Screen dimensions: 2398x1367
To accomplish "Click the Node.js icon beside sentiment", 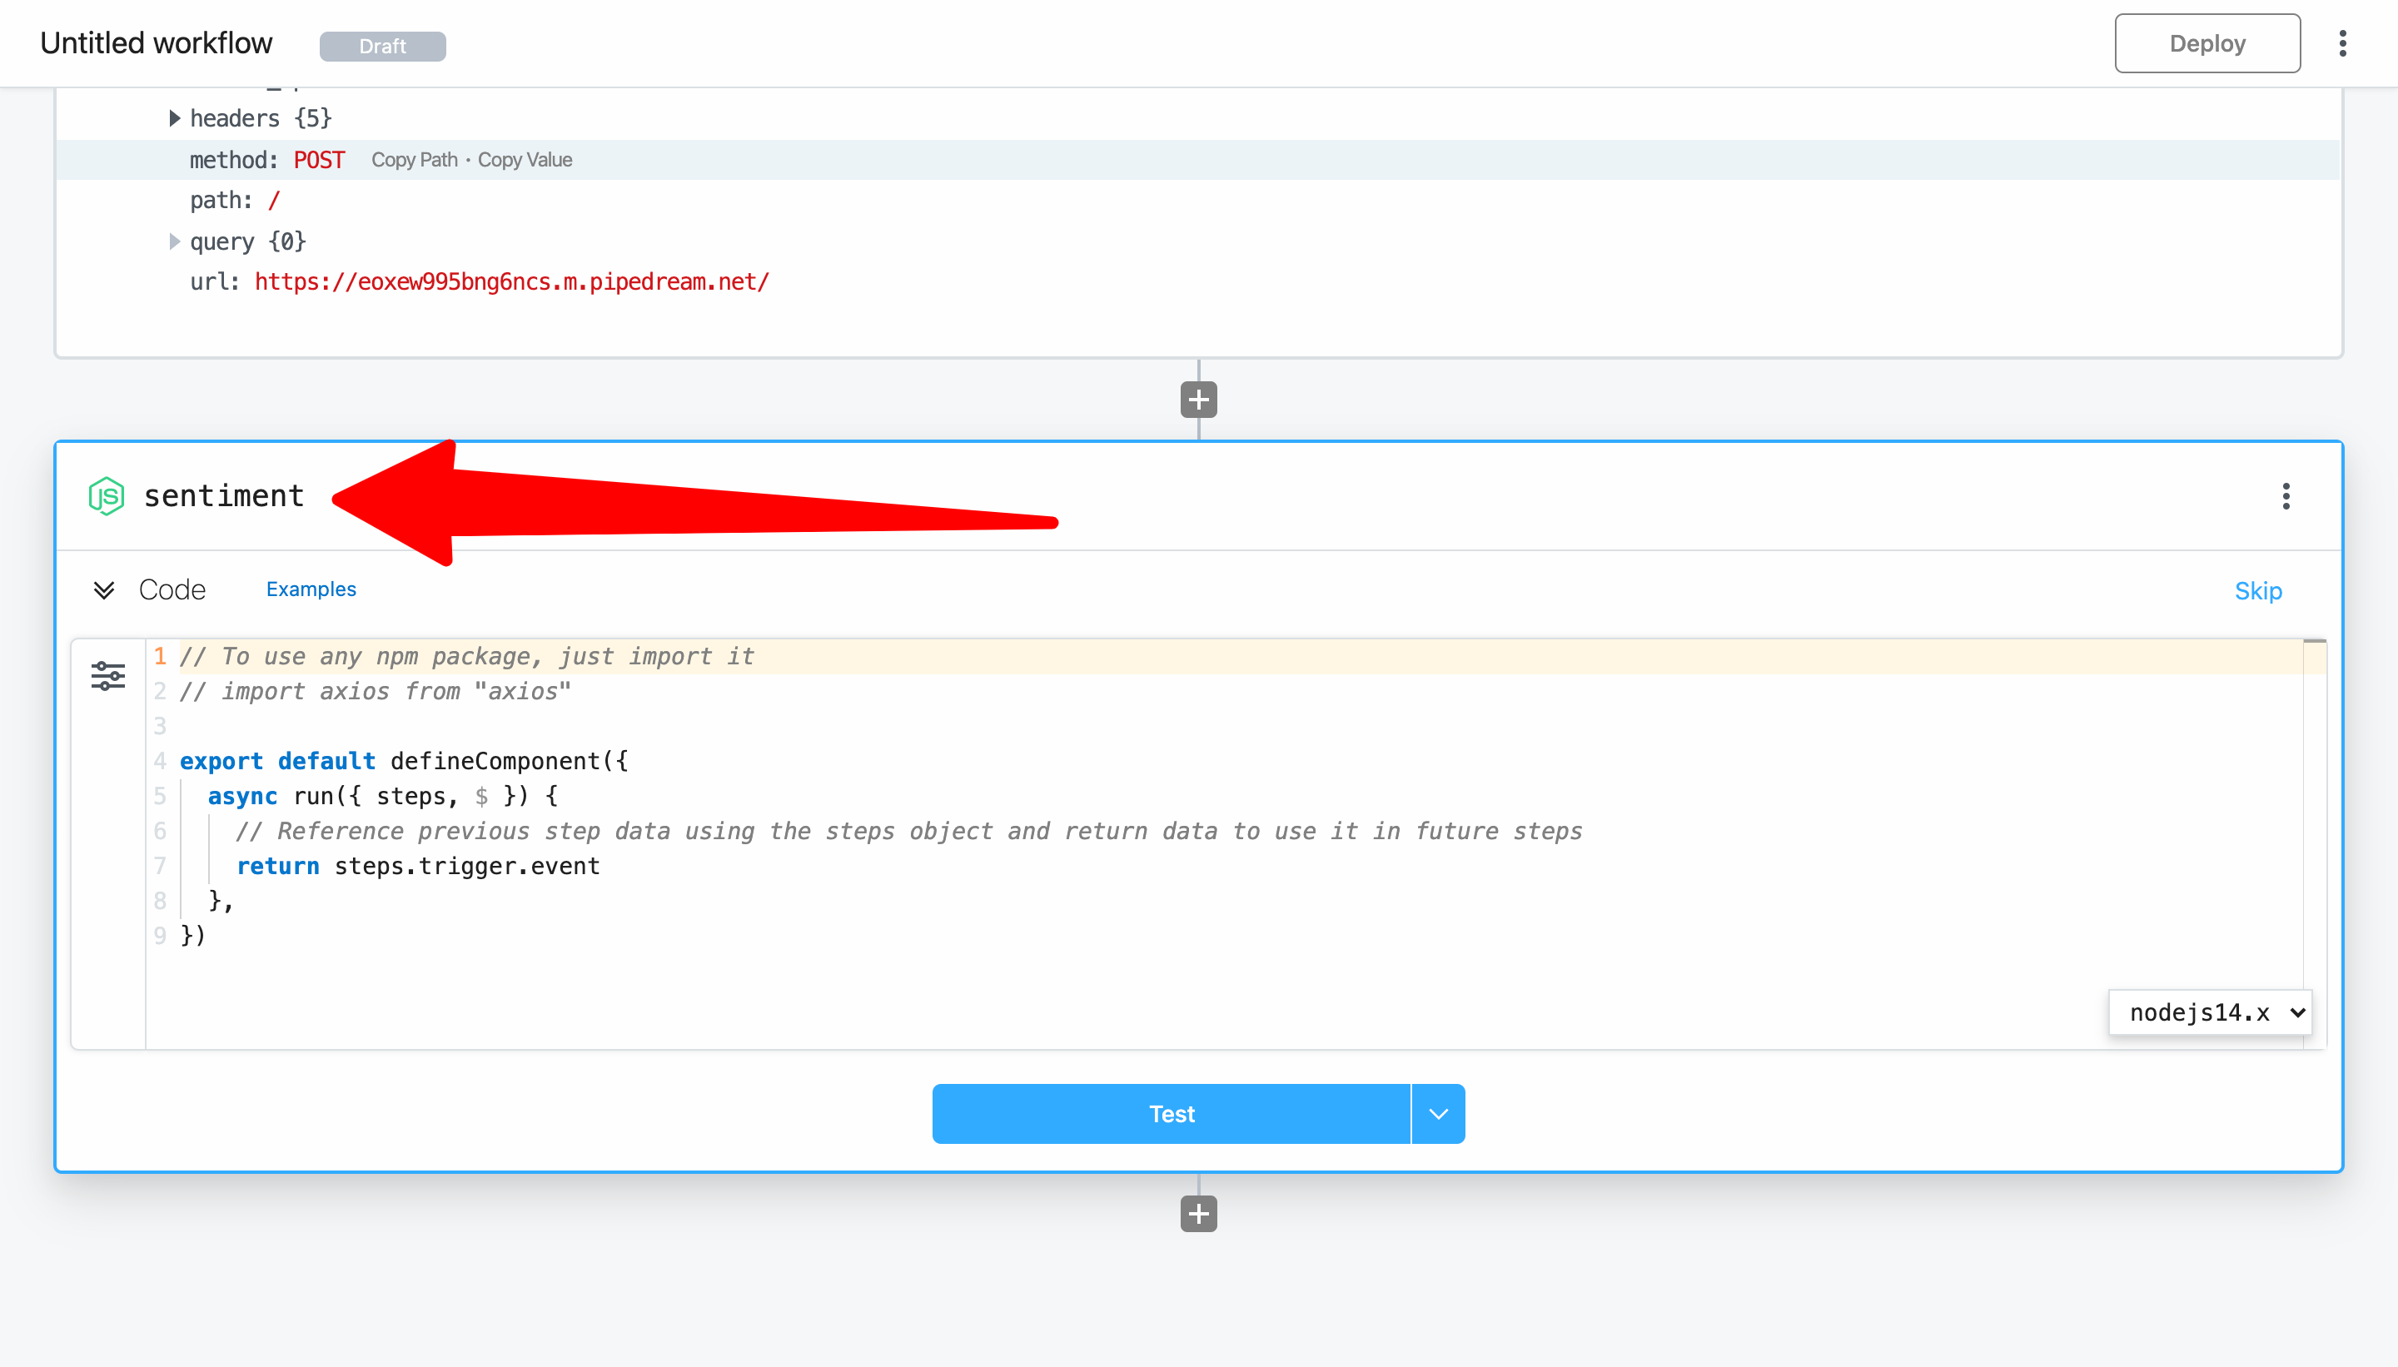I will (x=106, y=495).
